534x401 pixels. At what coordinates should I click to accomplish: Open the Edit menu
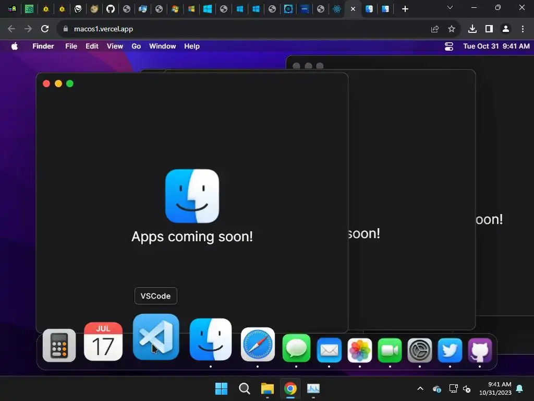point(92,46)
